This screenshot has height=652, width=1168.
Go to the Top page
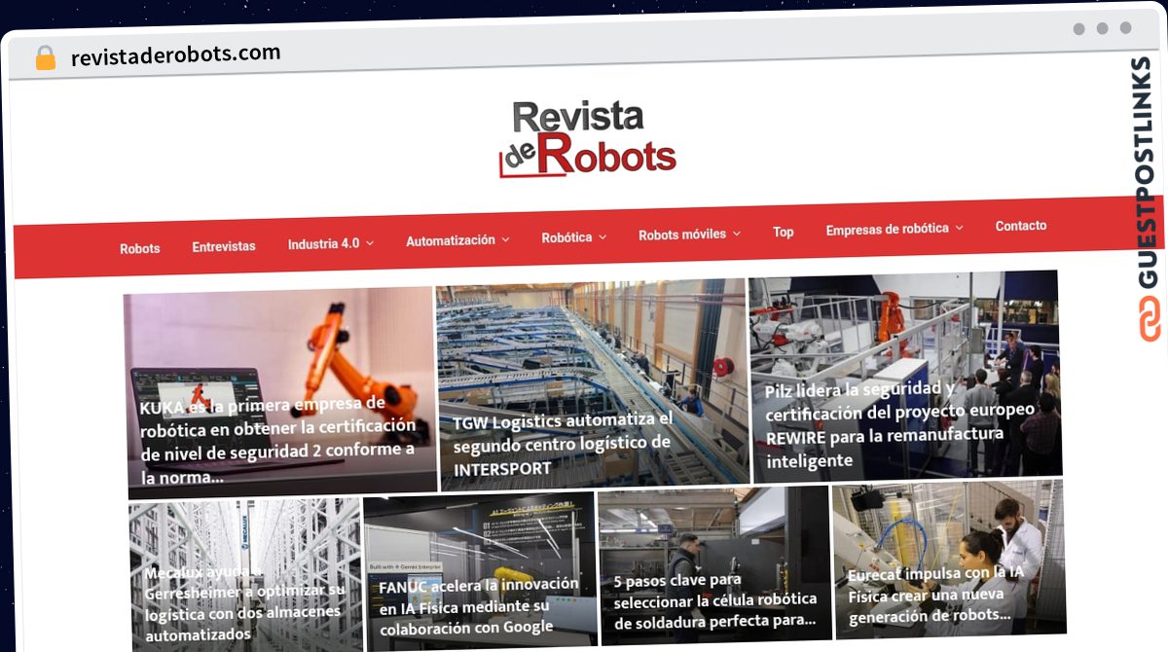pyautogui.click(x=784, y=232)
